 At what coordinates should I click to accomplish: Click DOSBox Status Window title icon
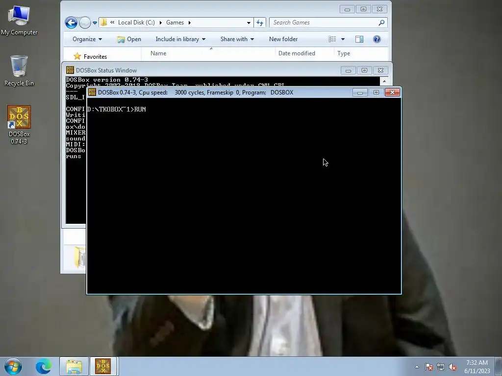[x=70, y=70]
